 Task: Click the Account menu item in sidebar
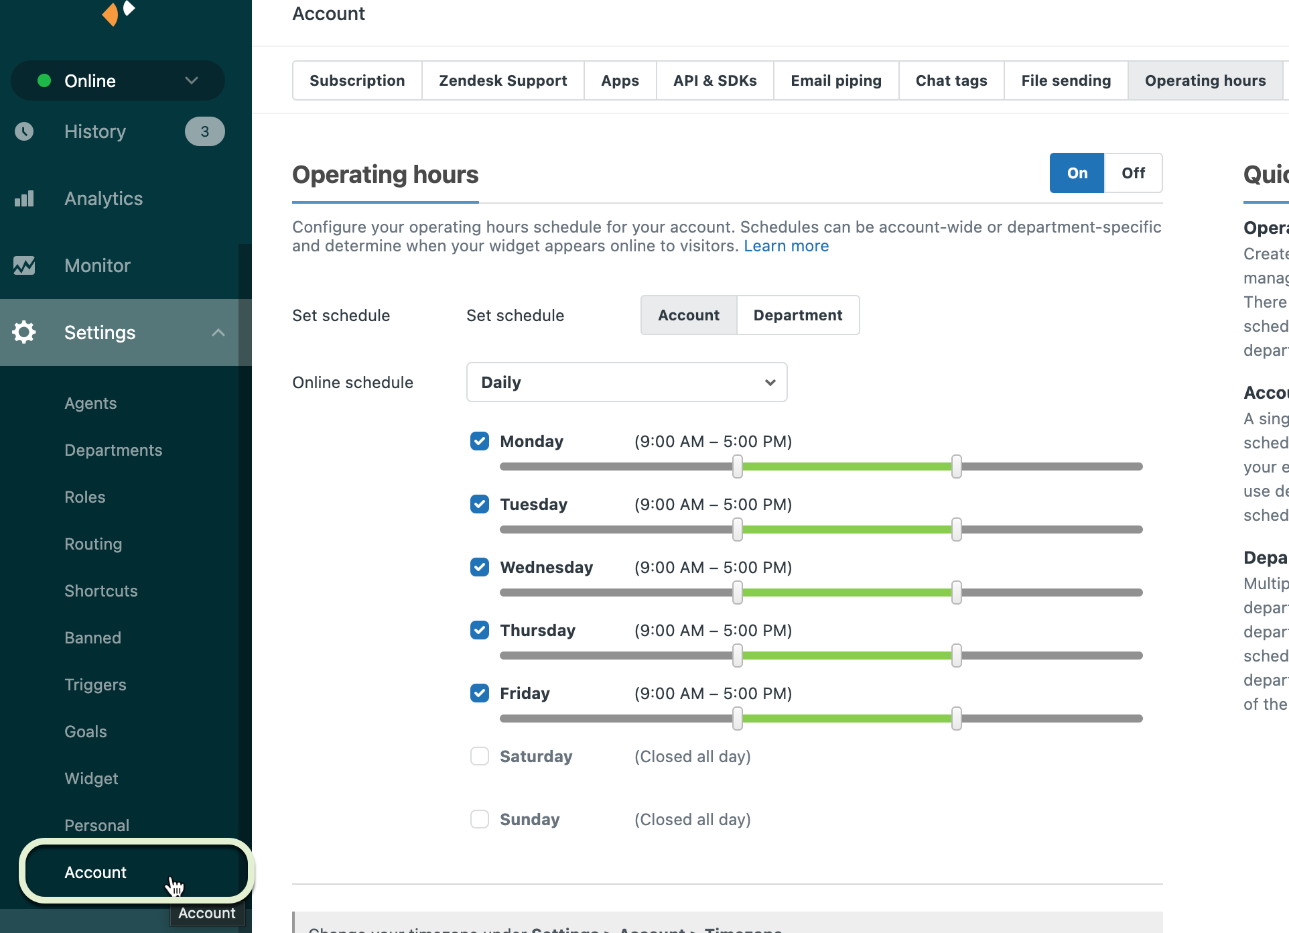tap(95, 872)
